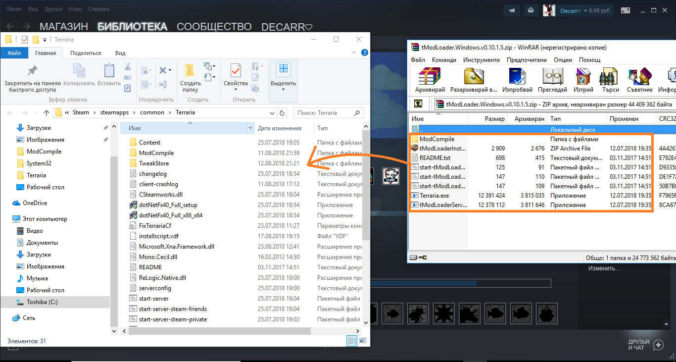Viewport: 676px width, 362px height.
Task: Open the Справка menu in Steam
Action: [99, 9]
